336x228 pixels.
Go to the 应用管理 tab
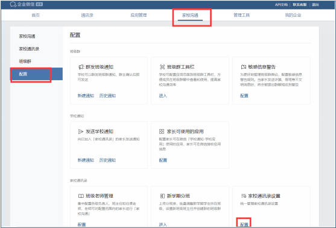(139, 15)
